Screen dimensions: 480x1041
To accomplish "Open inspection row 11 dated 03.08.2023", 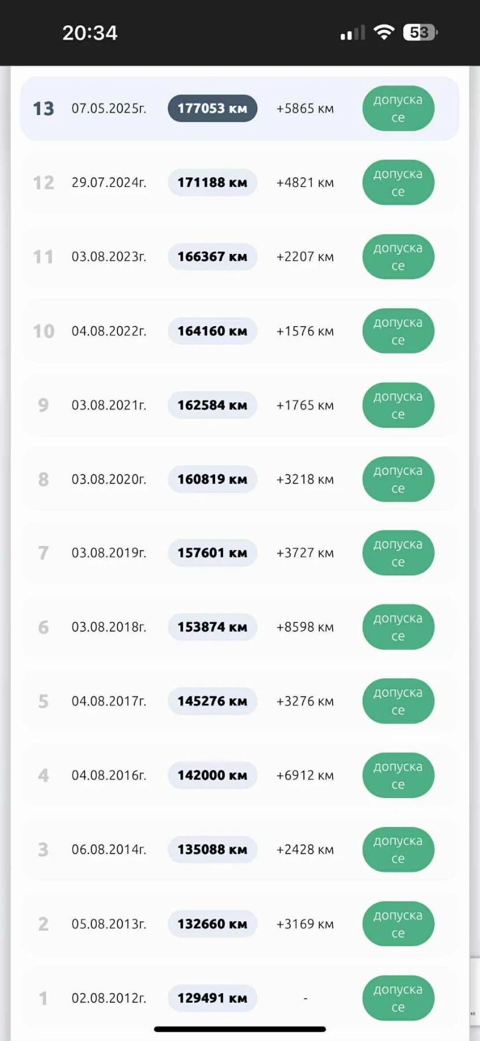I will click(x=240, y=257).
